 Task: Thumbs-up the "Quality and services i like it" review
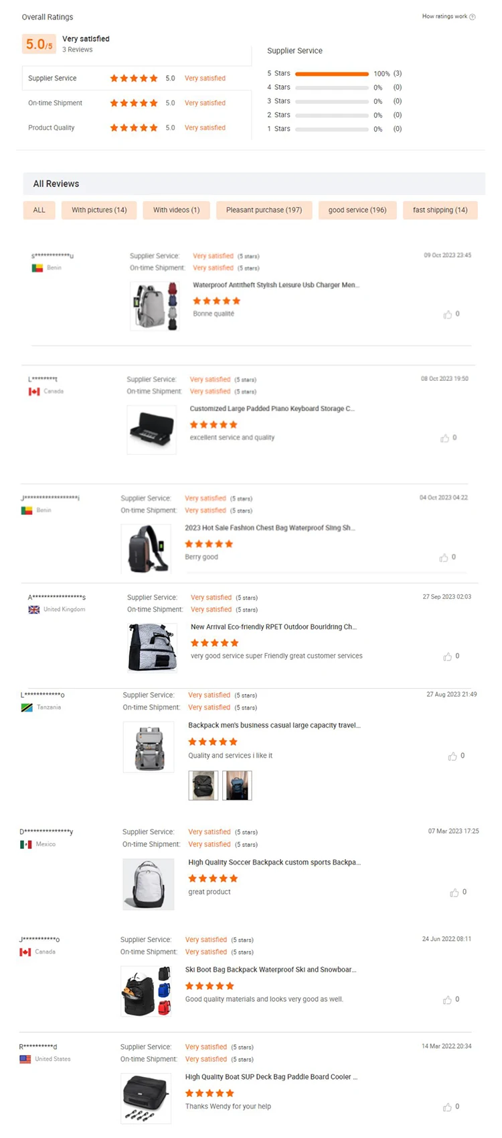pyautogui.click(x=452, y=756)
